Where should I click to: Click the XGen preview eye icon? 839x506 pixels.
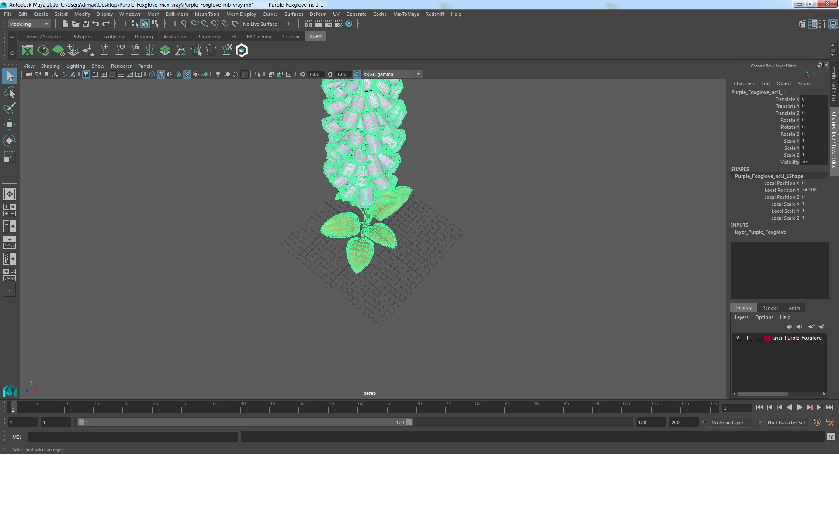coord(43,51)
